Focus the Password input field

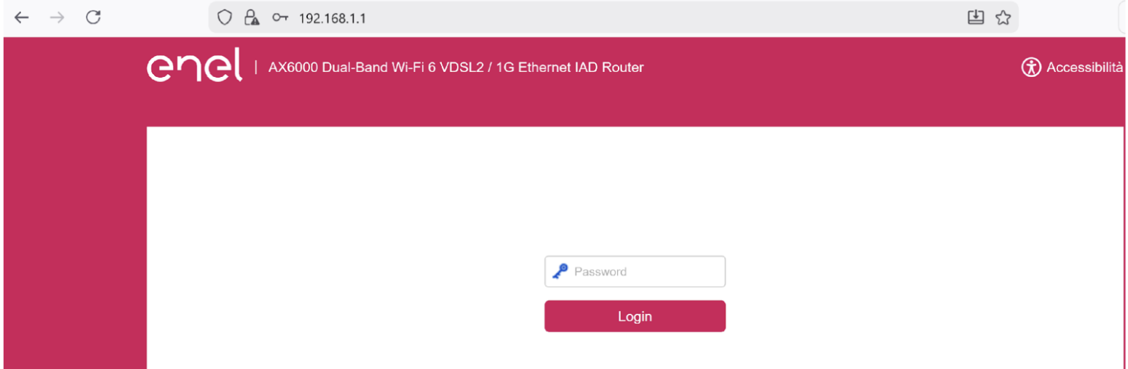pyautogui.click(x=644, y=272)
